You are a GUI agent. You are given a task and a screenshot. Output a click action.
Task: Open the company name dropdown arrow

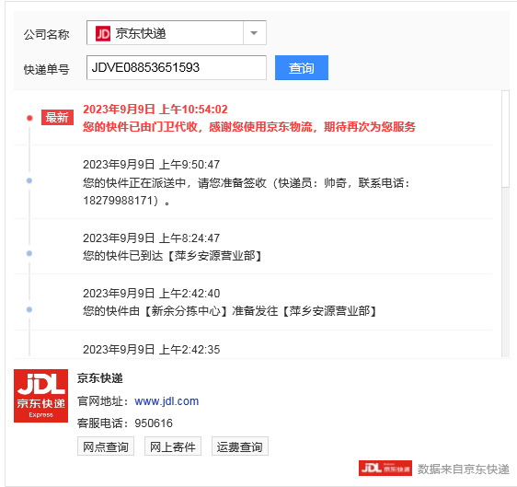[x=254, y=33]
